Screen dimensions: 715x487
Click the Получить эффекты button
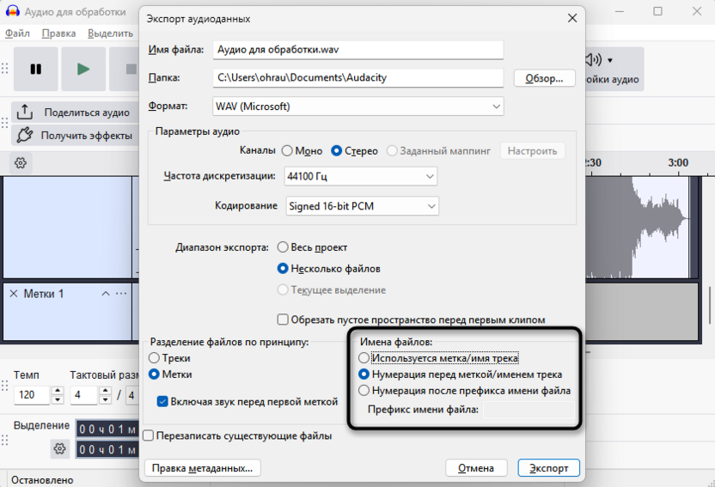click(x=76, y=136)
